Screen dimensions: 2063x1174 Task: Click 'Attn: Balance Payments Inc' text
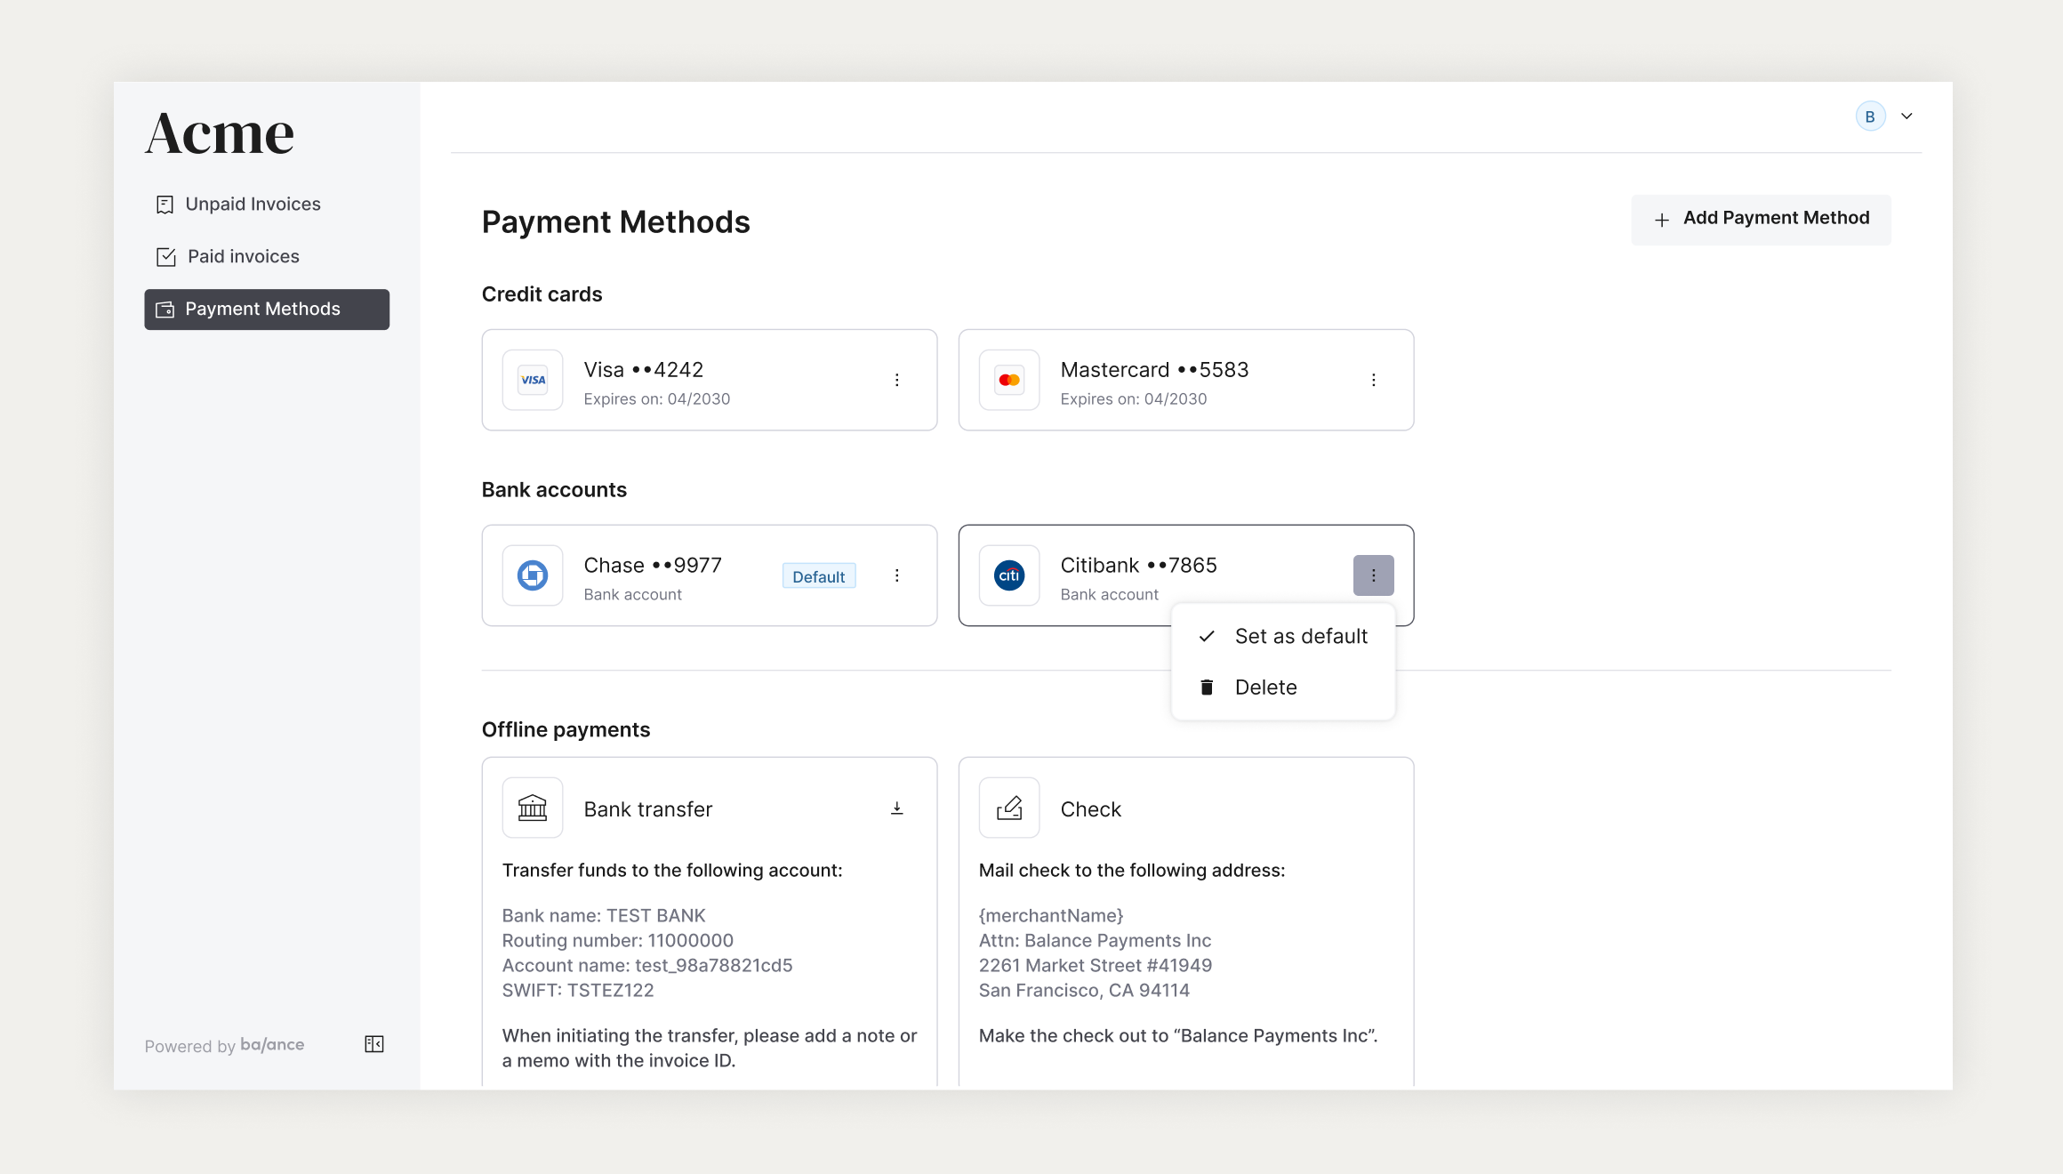click(1095, 941)
